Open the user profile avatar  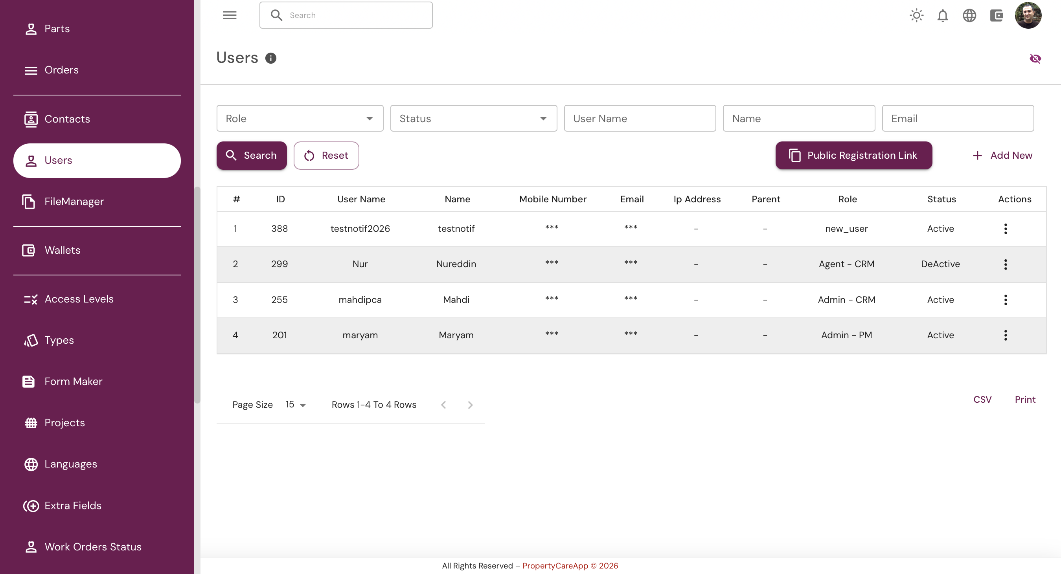point(1028,16)
